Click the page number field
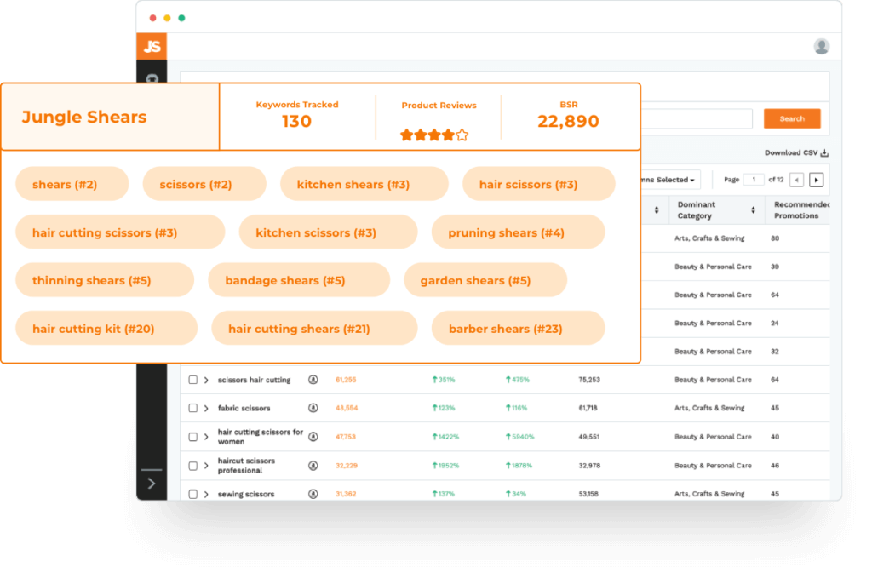The width and height of the screenshot is (872, 579). coord(754,180)
